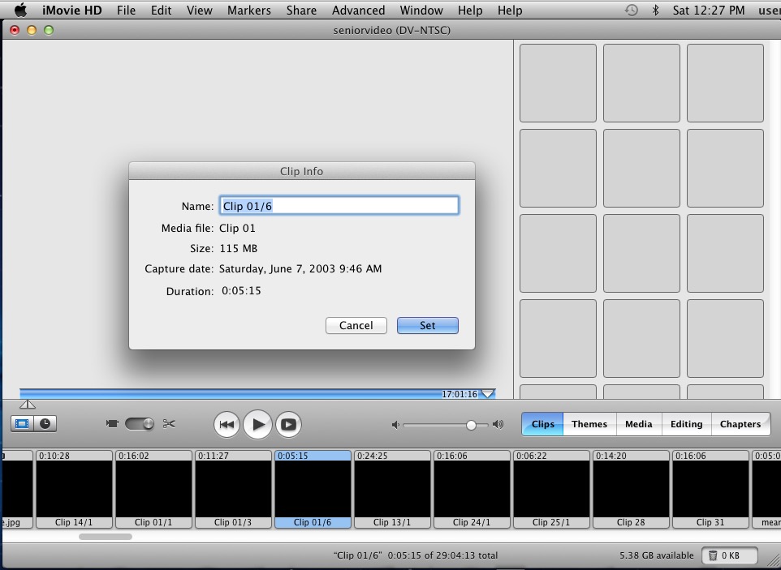Switch to the Media pane
The image size is (781, 570).
click(639, 424)
